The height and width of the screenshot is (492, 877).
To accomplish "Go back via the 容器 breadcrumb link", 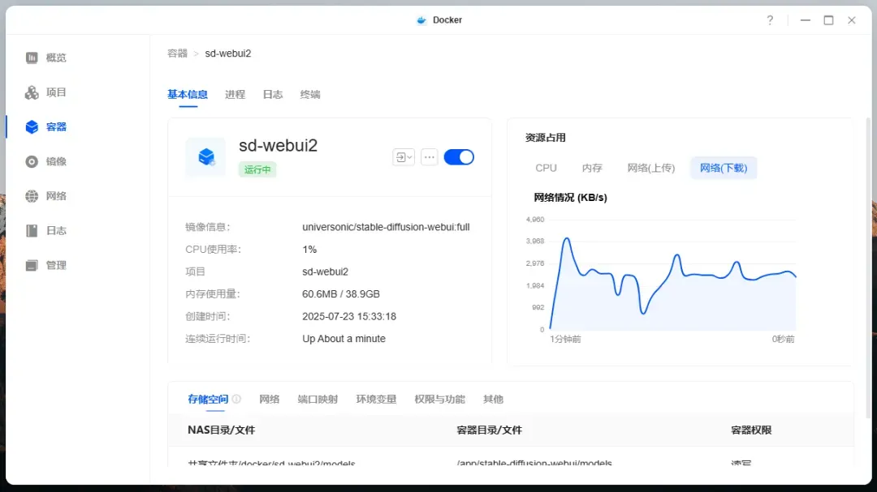I will point(177,53).
